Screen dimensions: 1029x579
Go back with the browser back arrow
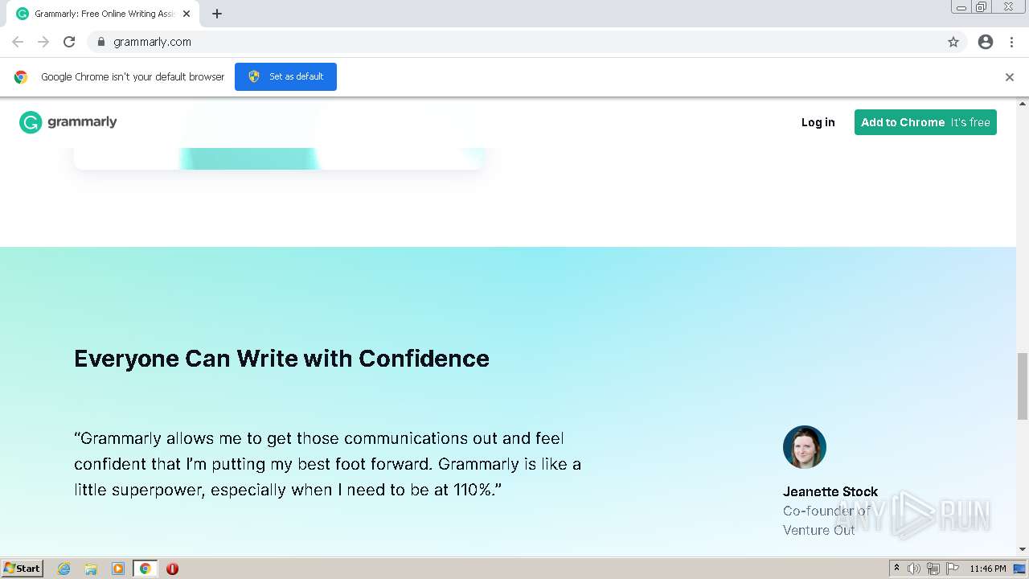(x=18, y=42)
